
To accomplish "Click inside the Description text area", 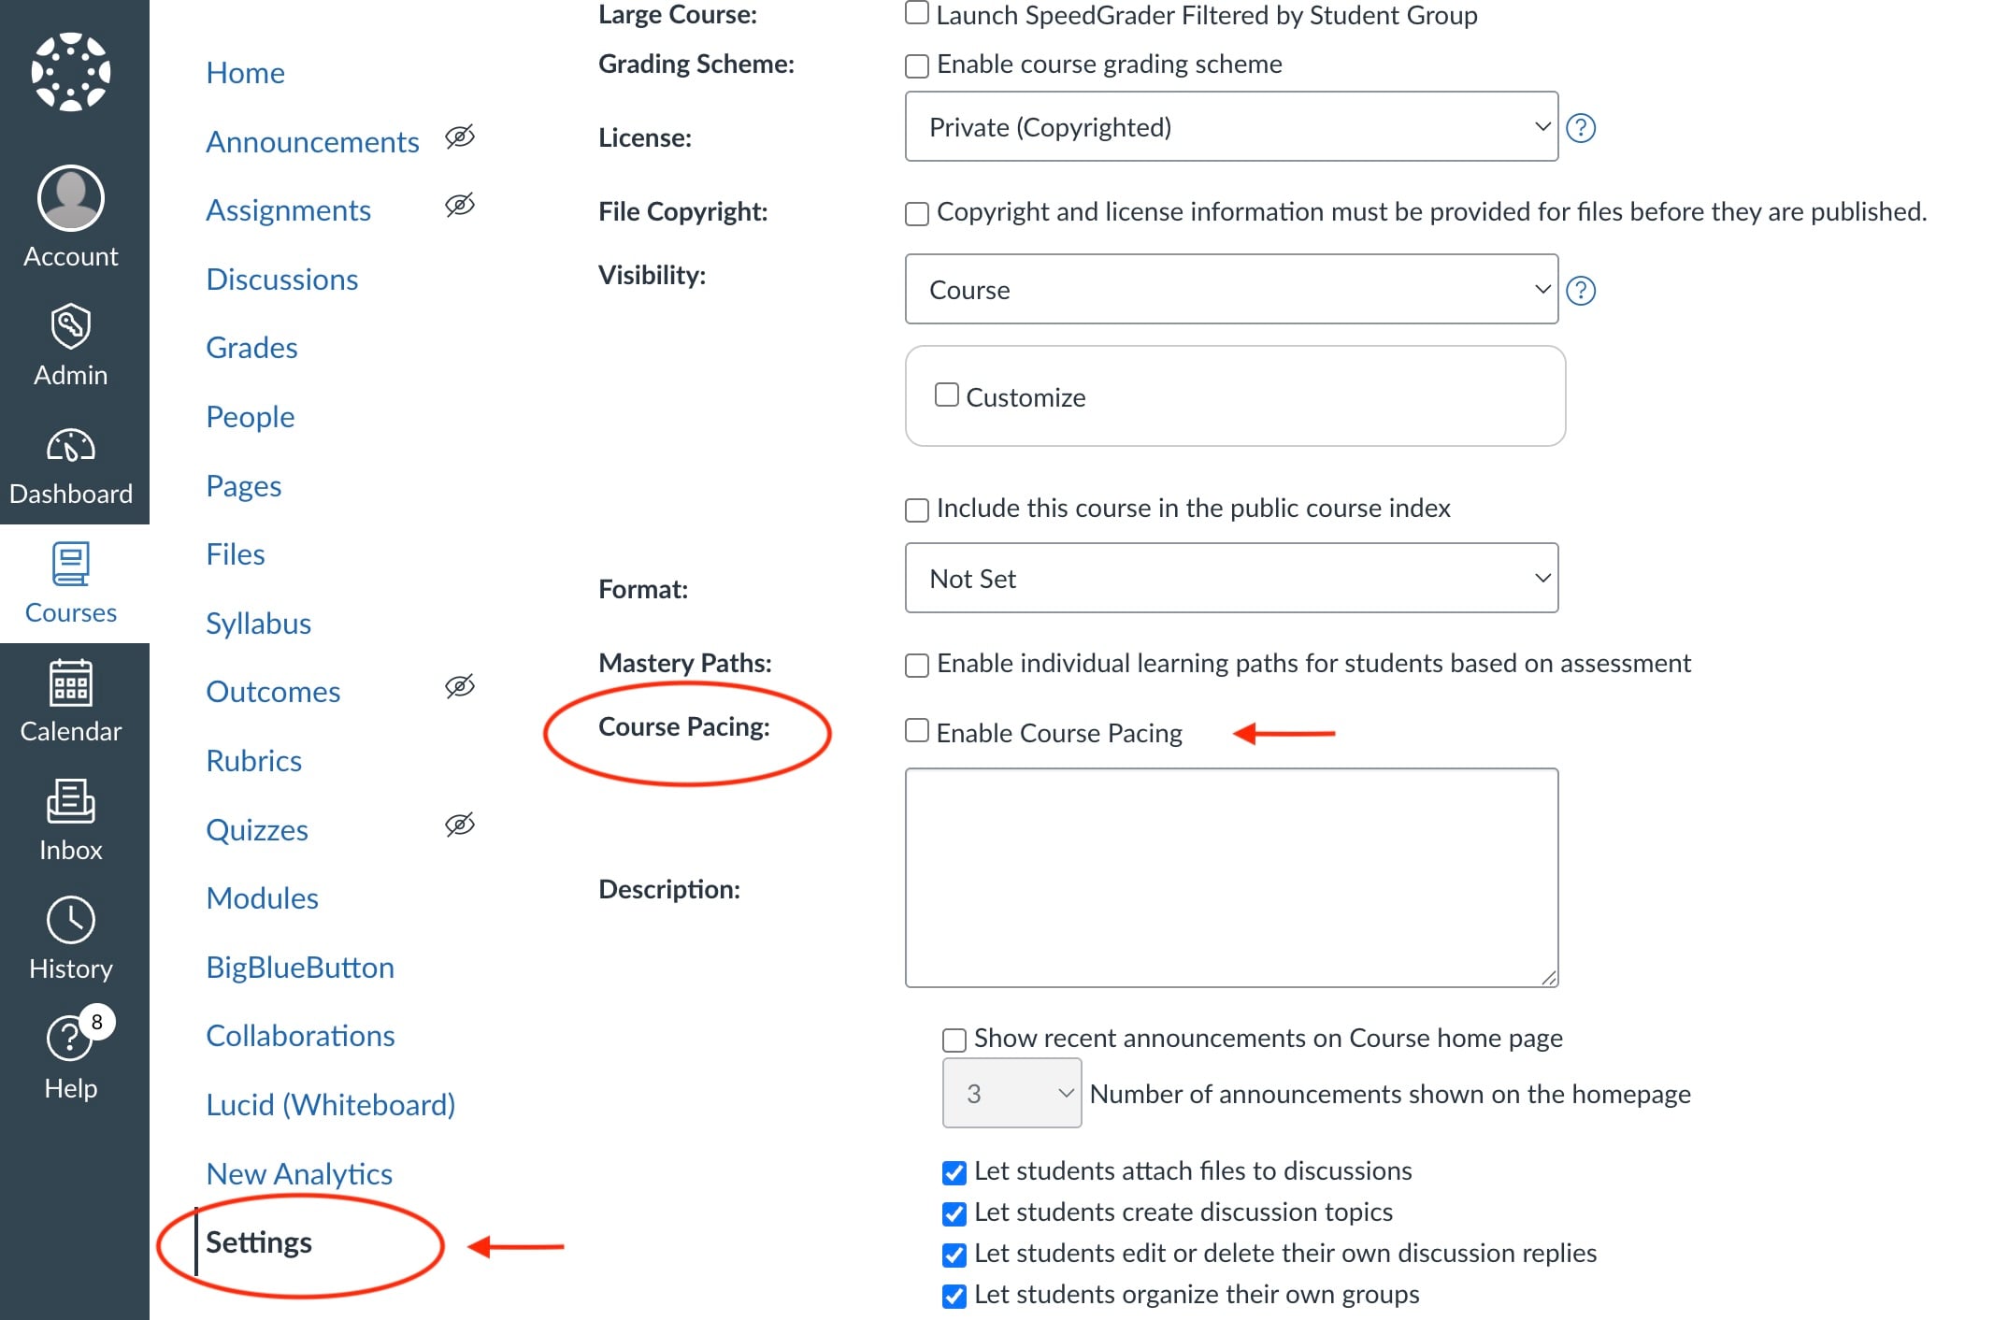I will 1231,878.
